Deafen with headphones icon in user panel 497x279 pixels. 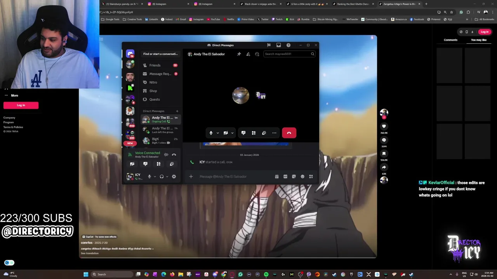click(x=162, y=176)
